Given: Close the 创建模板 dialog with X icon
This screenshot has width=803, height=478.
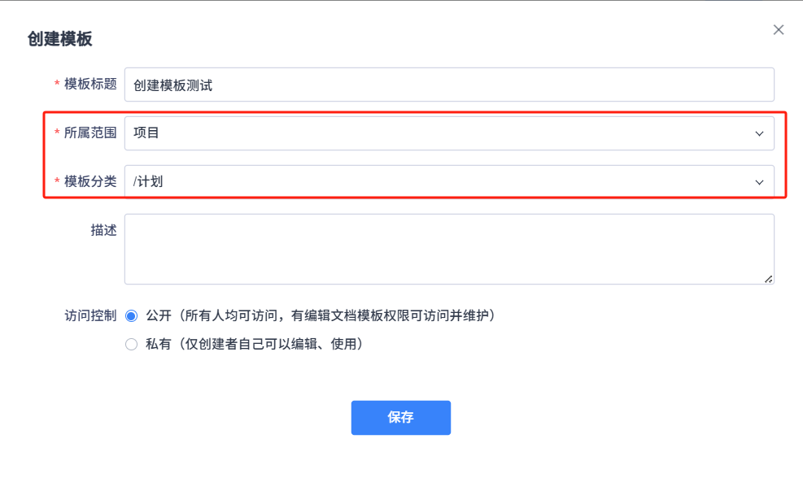Looking at the screenshot, I should [779, 30].
